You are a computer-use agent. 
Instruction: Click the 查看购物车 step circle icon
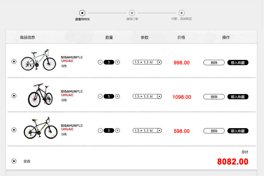click(x=82, y=13)
